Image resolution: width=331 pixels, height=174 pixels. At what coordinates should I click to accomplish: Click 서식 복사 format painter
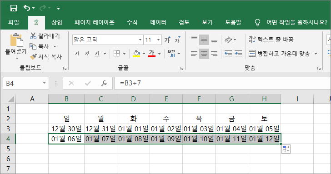coord(45,56)
